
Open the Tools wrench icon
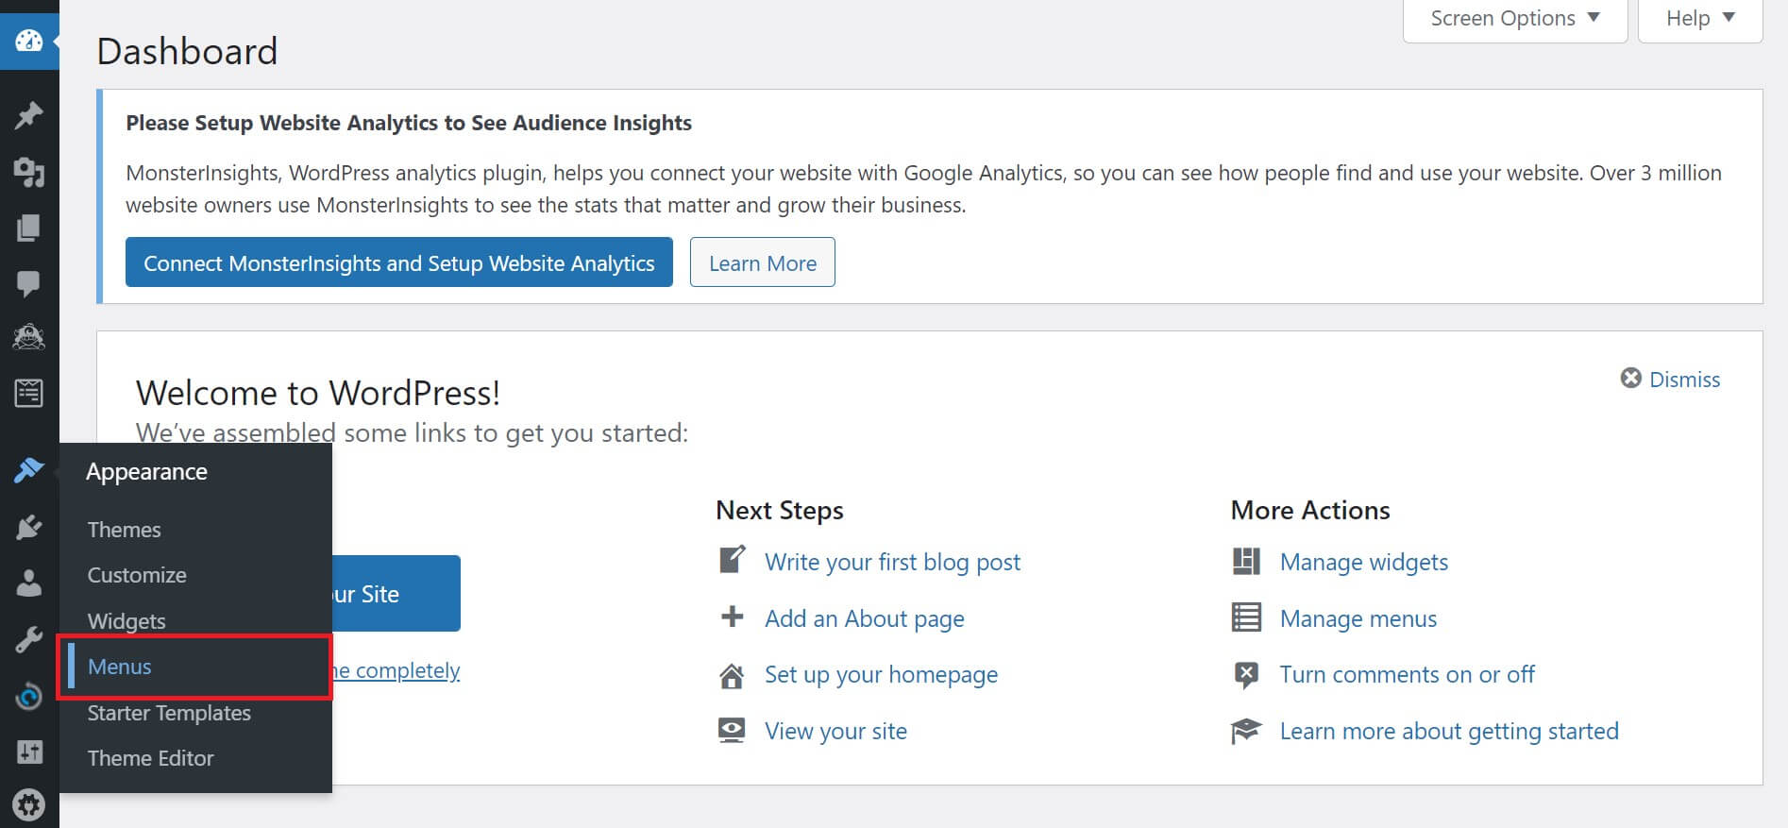tap(28, 640)
